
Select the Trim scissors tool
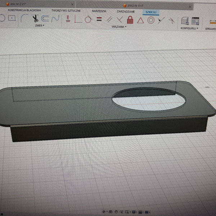[x=35, y=19]
